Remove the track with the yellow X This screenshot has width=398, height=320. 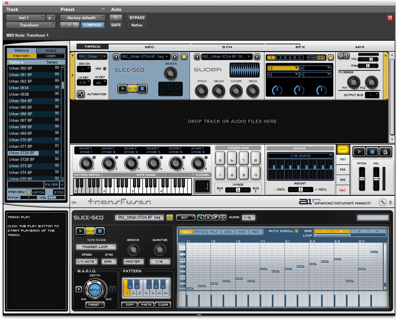tap(385, 55)
